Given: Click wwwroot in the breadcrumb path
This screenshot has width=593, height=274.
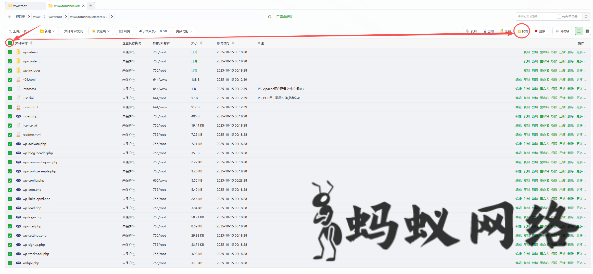Looking at the screenshot, I should [55, 17].
